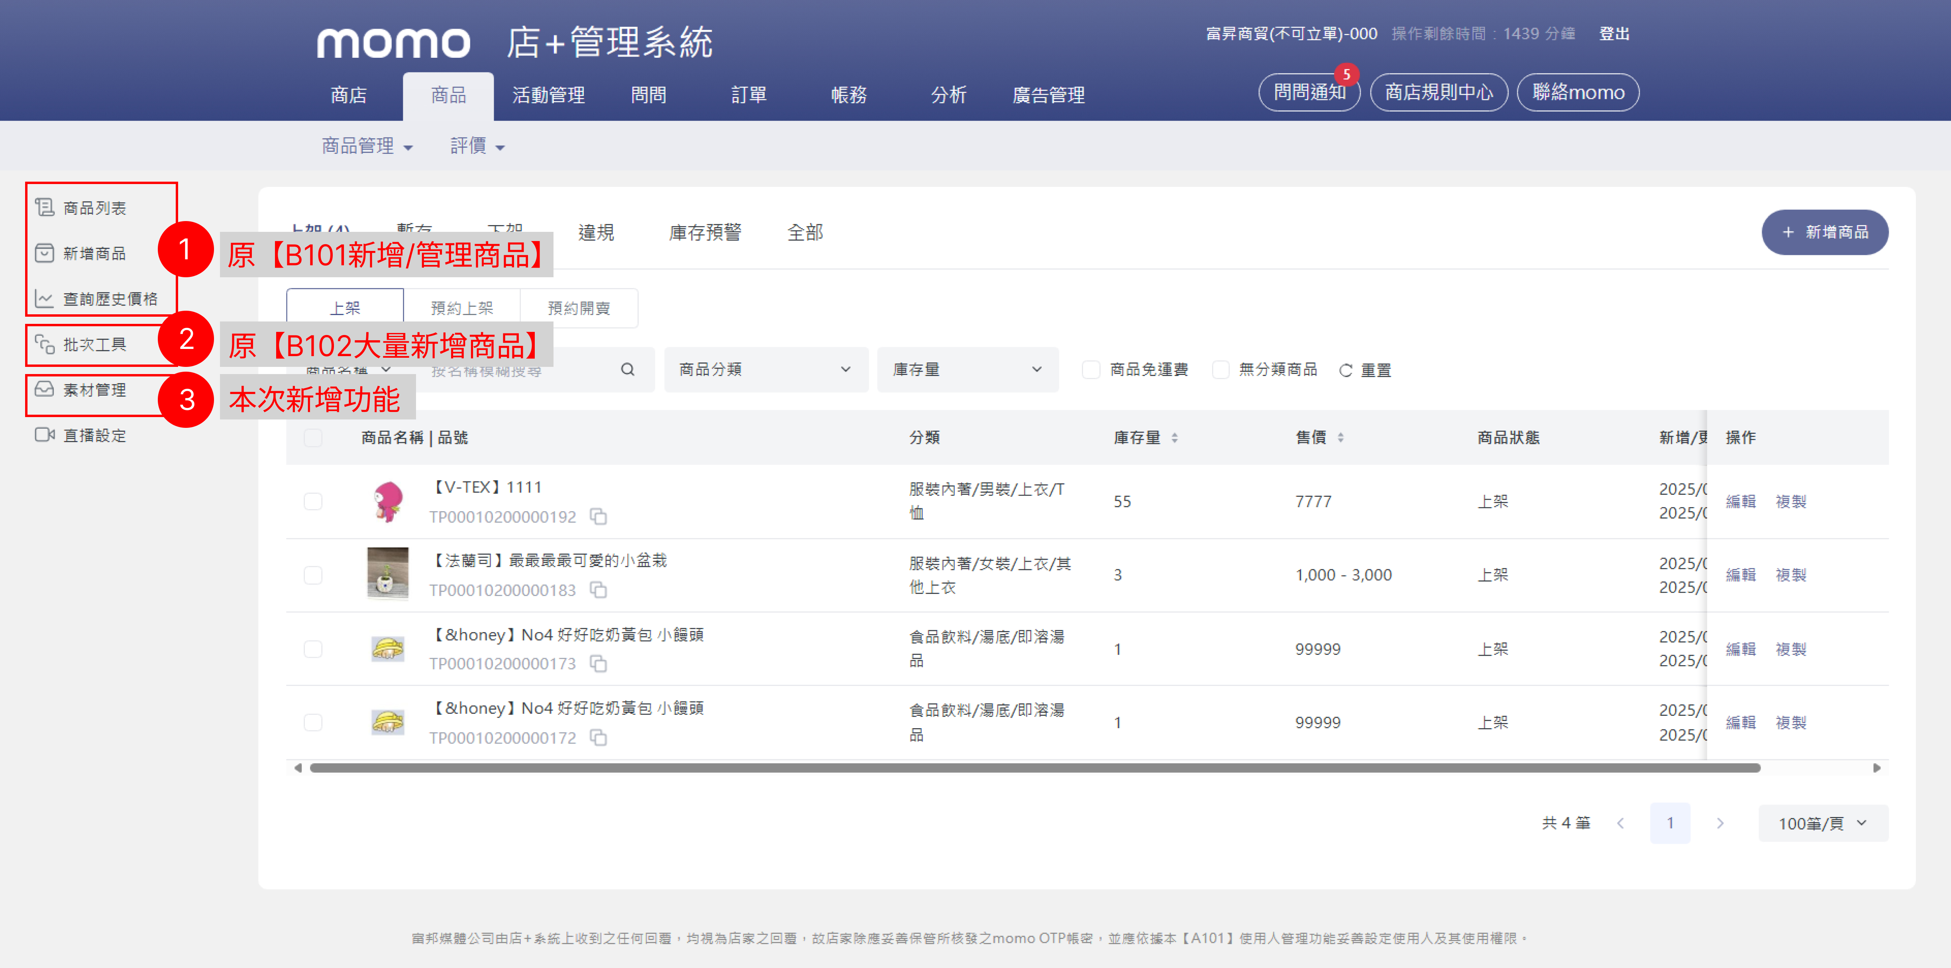Open 庫存量 filter dropdown
Image resolution: width=1951 pixels, height=968 pixels.
point(967,369)
